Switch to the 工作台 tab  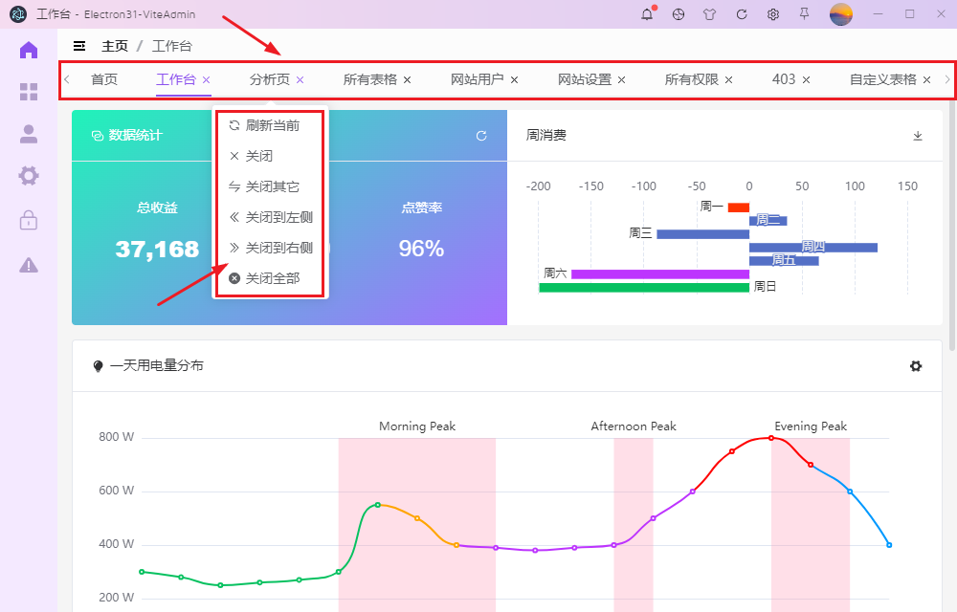click(176, 80)
